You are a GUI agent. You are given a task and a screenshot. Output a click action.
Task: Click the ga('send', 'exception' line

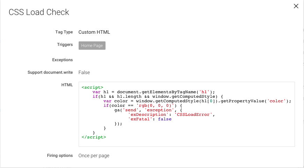coord(148,110)
